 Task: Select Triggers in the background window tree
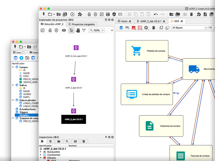24,112
